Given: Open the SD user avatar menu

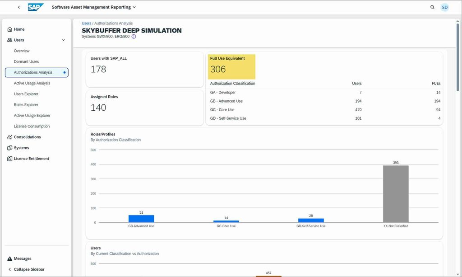Looking at the screenshot, I should coord(444,7).
